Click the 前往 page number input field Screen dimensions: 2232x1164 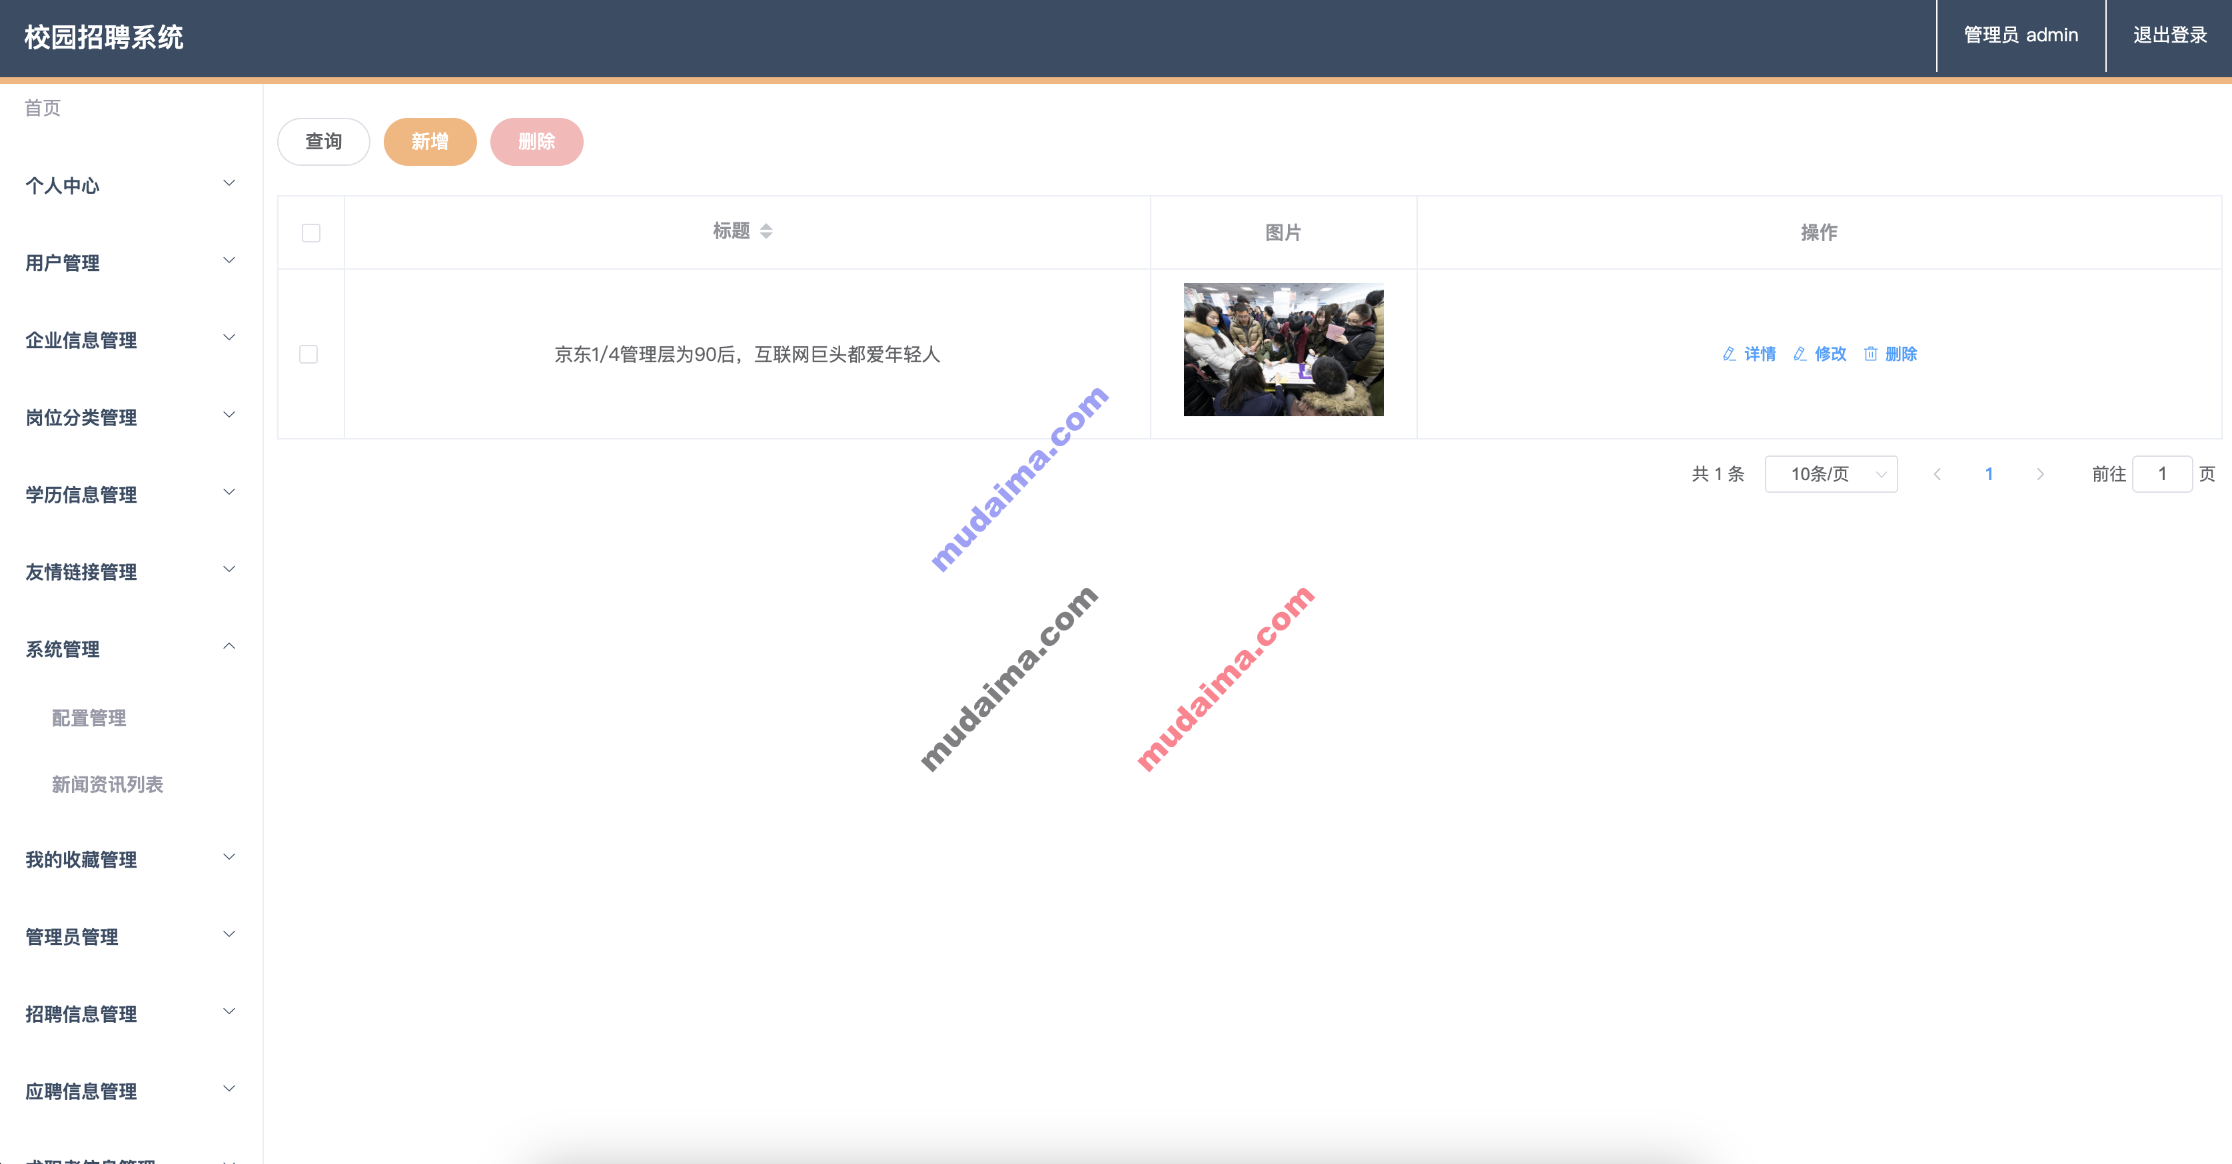click(x=2162, y=475)
